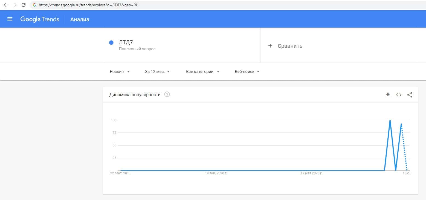
Task: Click the Google Trends logo
Action: [x=40, y=19]
